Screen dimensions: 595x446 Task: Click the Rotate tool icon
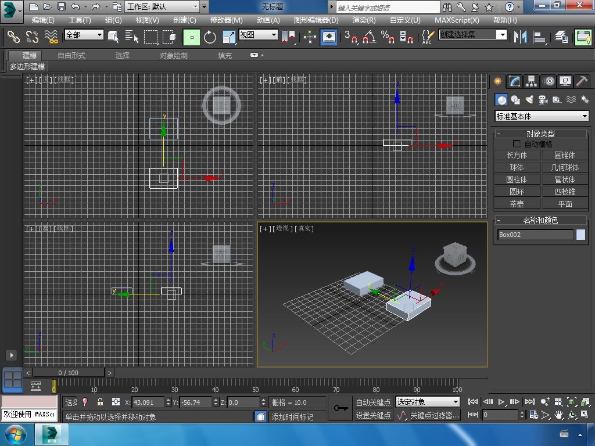(210, 37)
